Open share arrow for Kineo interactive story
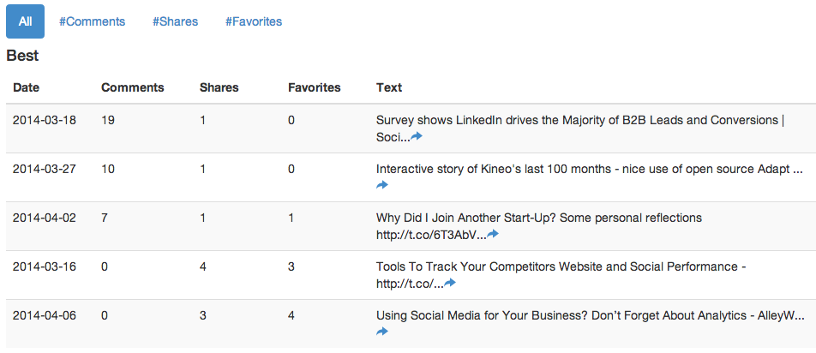This screenshot has width=816, height=353. [382, 185]
